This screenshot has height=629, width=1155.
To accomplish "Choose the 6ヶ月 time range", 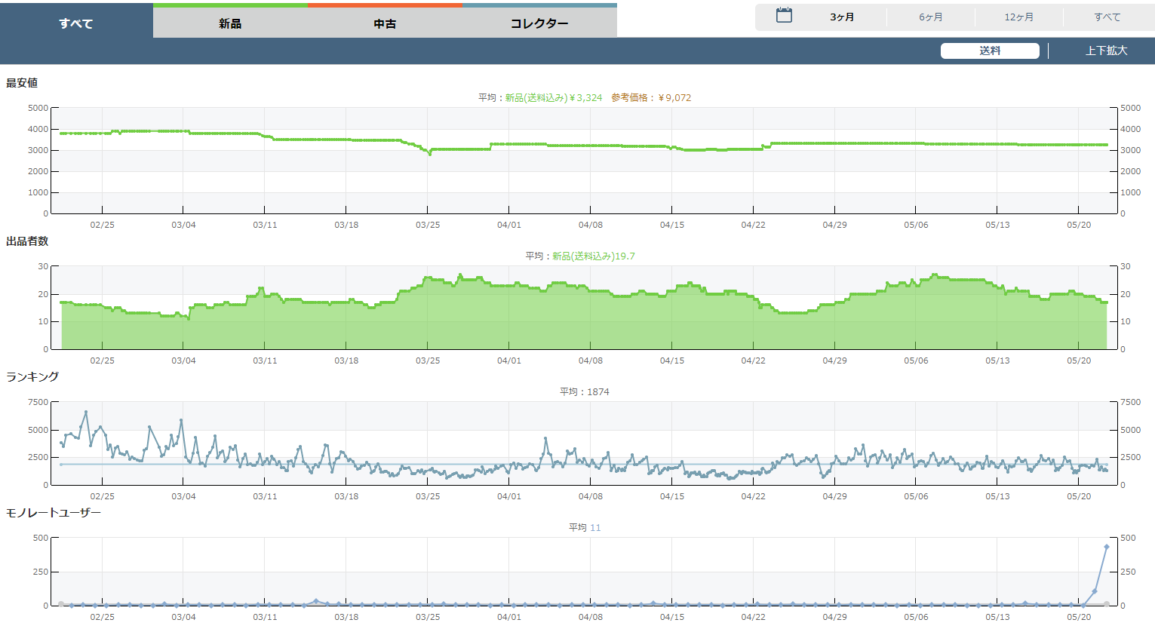I will 930,17.
